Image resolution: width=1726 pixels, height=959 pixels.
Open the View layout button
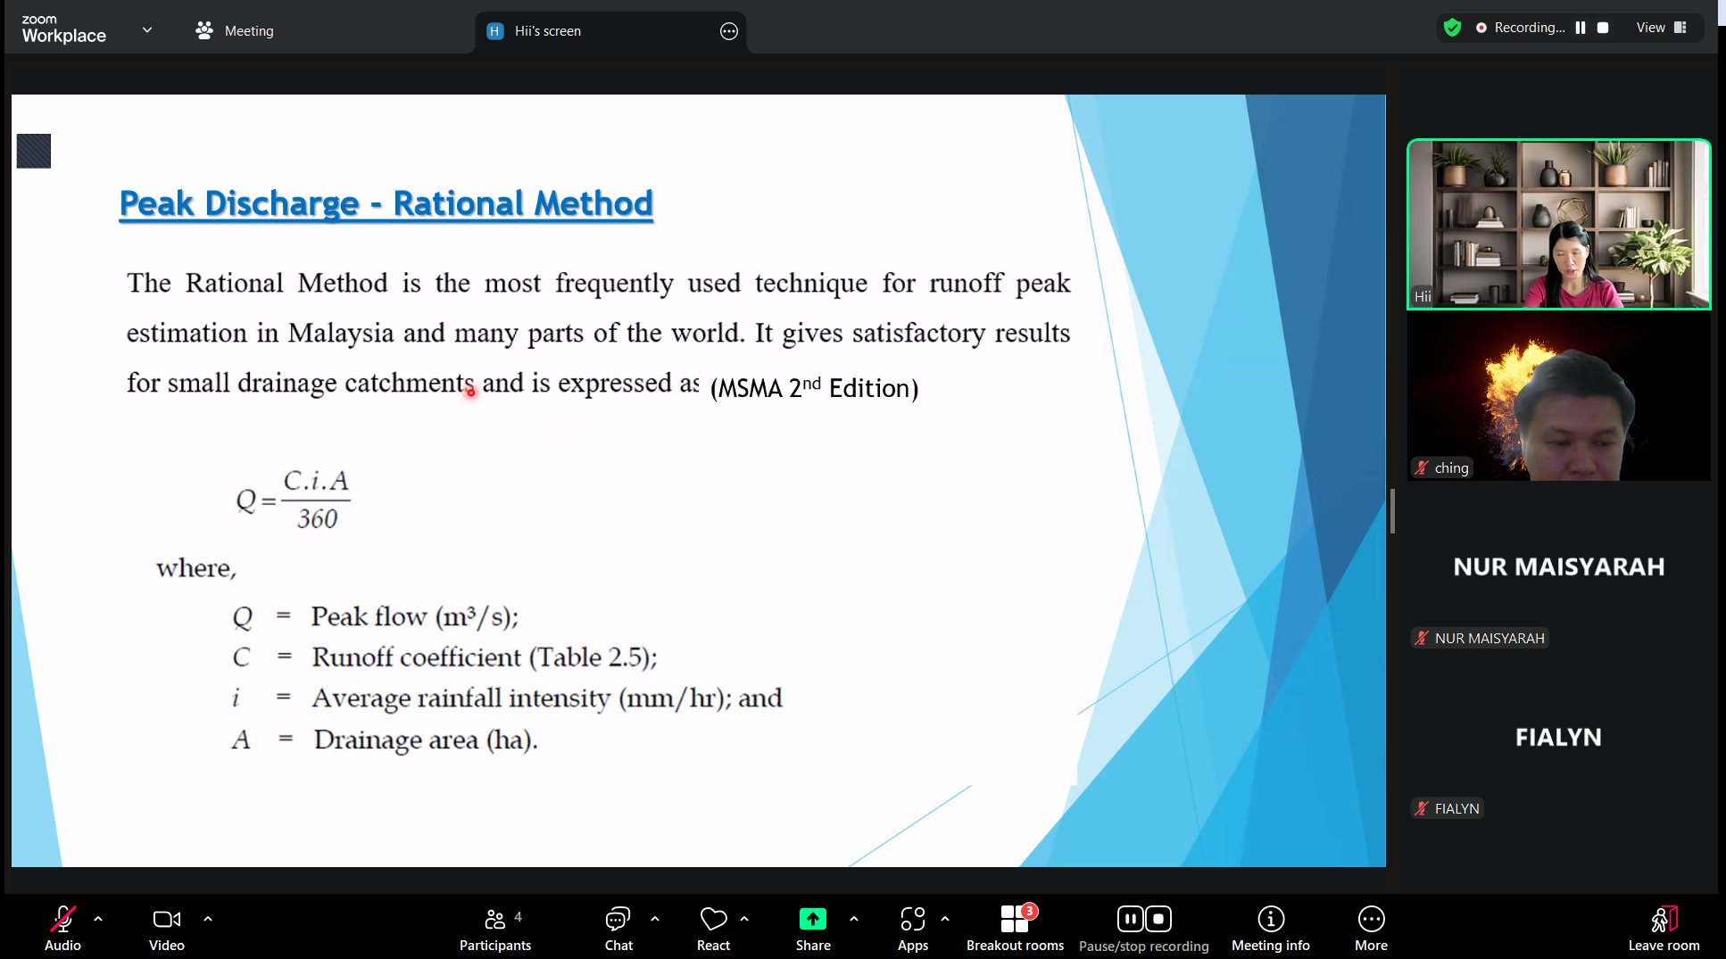(1661, 28)
